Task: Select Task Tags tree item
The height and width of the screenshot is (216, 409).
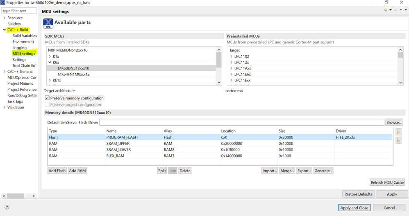Action: 15,101
